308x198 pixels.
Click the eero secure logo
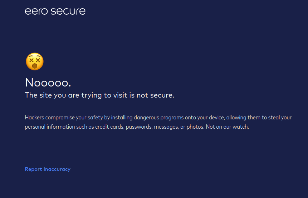tap(55, 11)
